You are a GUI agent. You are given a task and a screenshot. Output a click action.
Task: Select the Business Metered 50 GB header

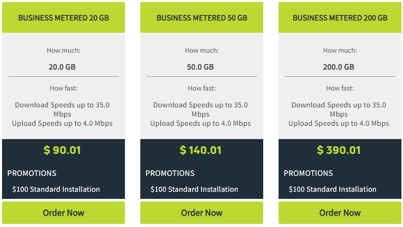202,18
